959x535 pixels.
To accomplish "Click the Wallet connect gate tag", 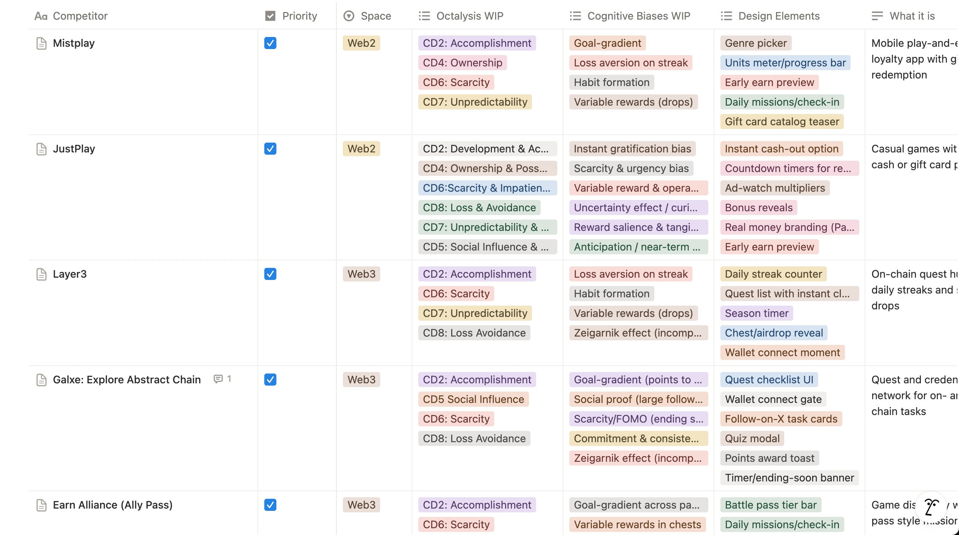I will click(x=773, y=399).
